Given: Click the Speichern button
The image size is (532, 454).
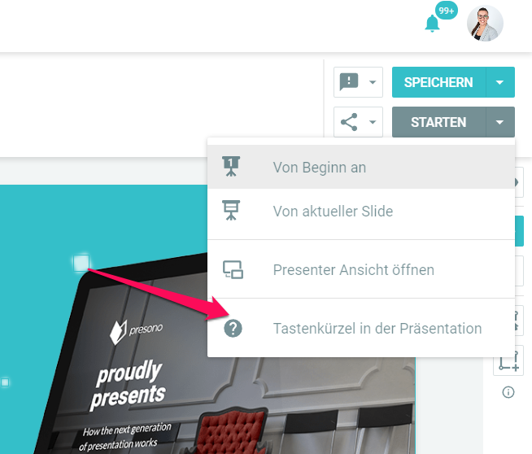Looking at the screenshot, I should coord(438,82).
